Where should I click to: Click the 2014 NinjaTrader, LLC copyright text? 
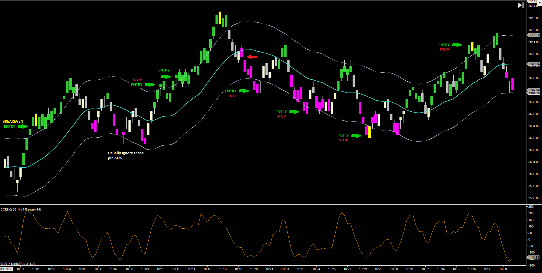click(x=18, y=264)
